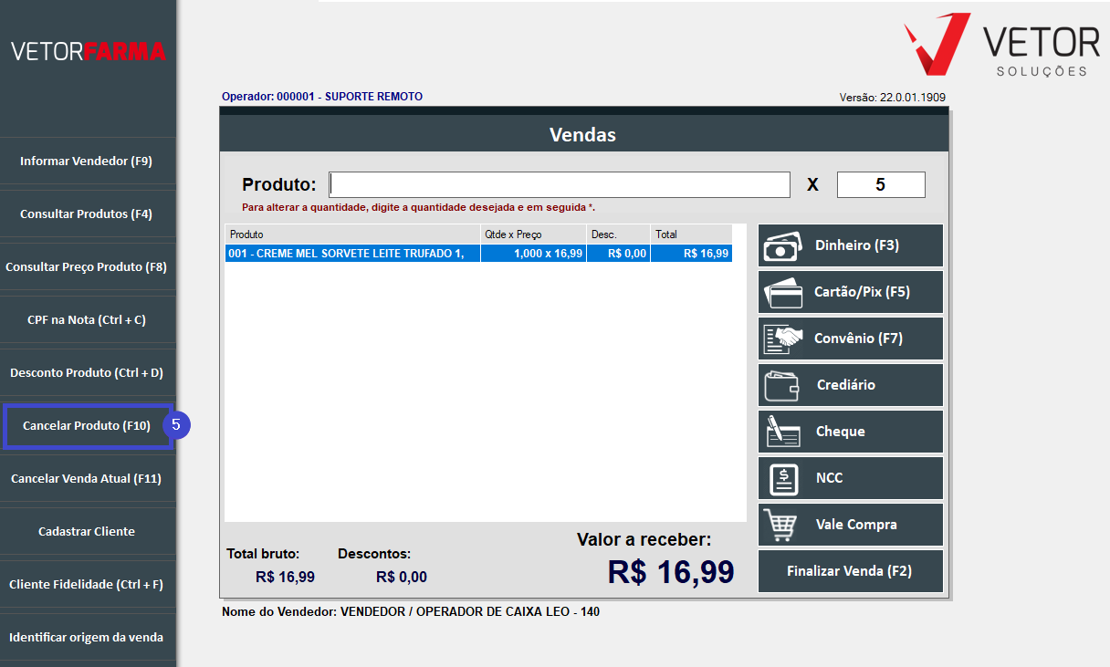Click the Nome do Vendedor line
This screenshot has width=1110, height=667.
point(411,611)
